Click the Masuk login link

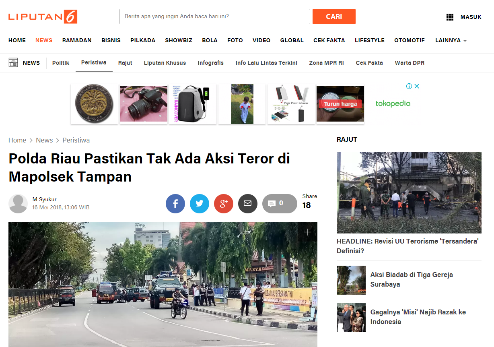[471, 17]
